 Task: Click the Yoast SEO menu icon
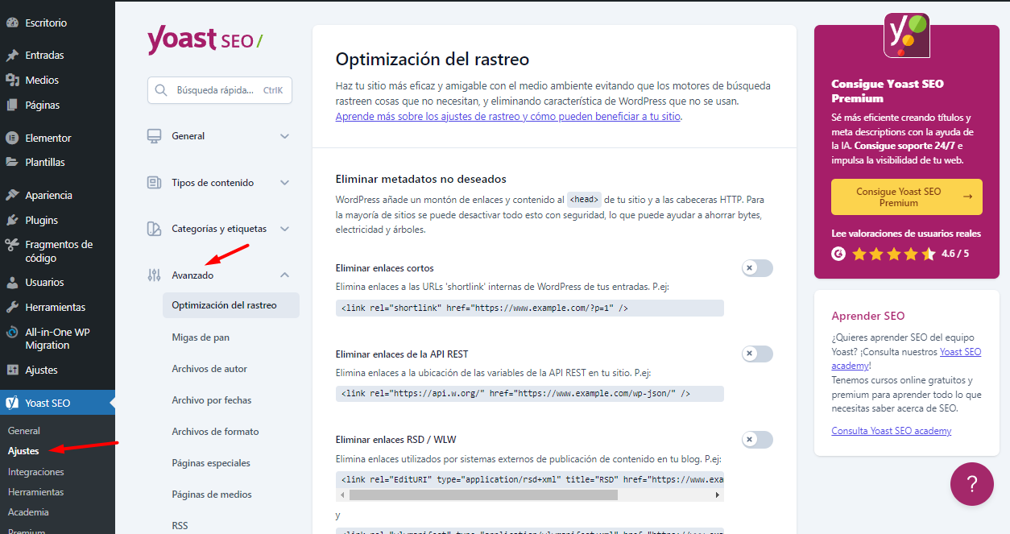pyautogui.click(x=12, y=403)
